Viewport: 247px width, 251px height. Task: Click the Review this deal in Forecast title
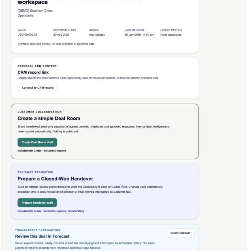42,236
